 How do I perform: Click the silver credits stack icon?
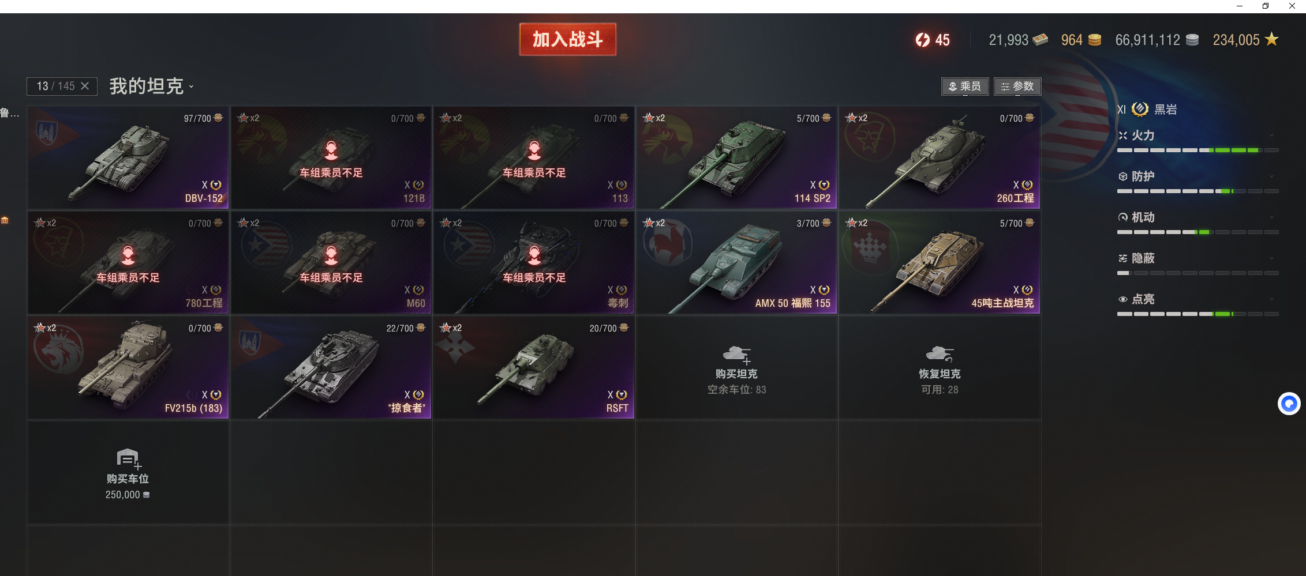coord(1192,40)
